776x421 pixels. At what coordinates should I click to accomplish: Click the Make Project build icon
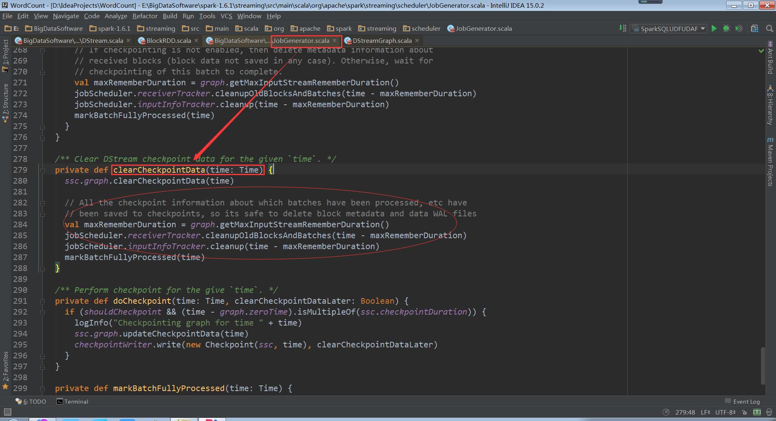click(623, 28)
